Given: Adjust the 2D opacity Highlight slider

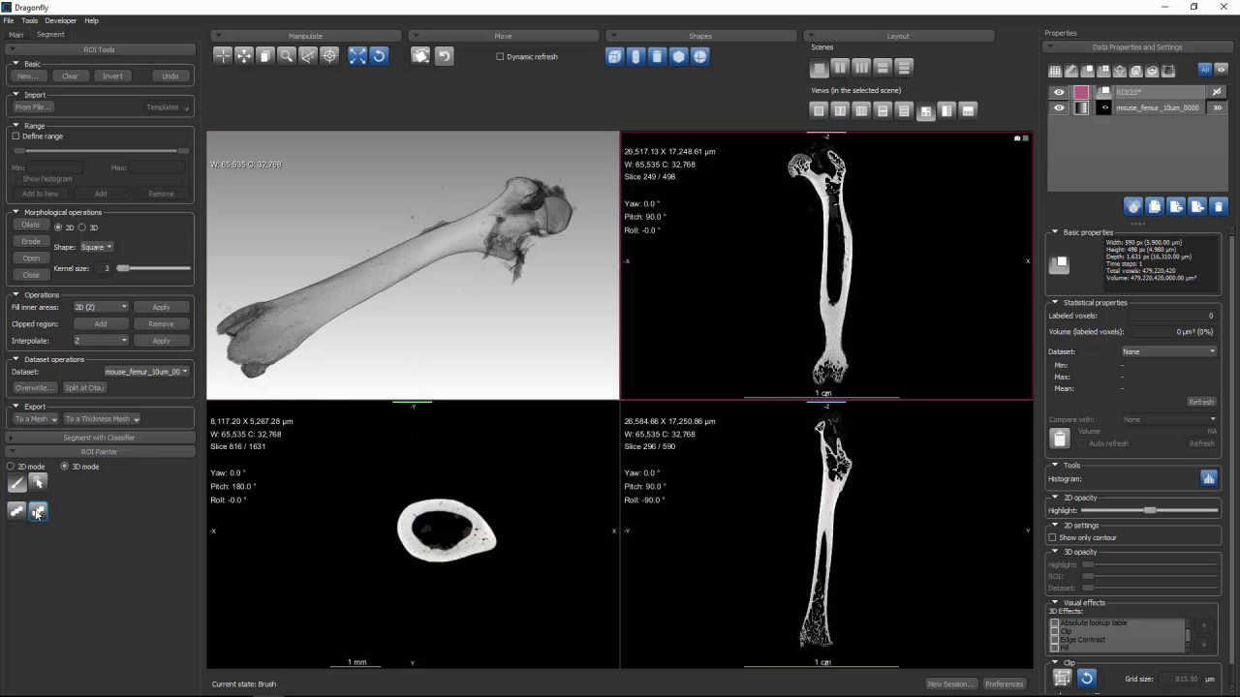Looking at the screenshot, I should (x=1149, y=510).
